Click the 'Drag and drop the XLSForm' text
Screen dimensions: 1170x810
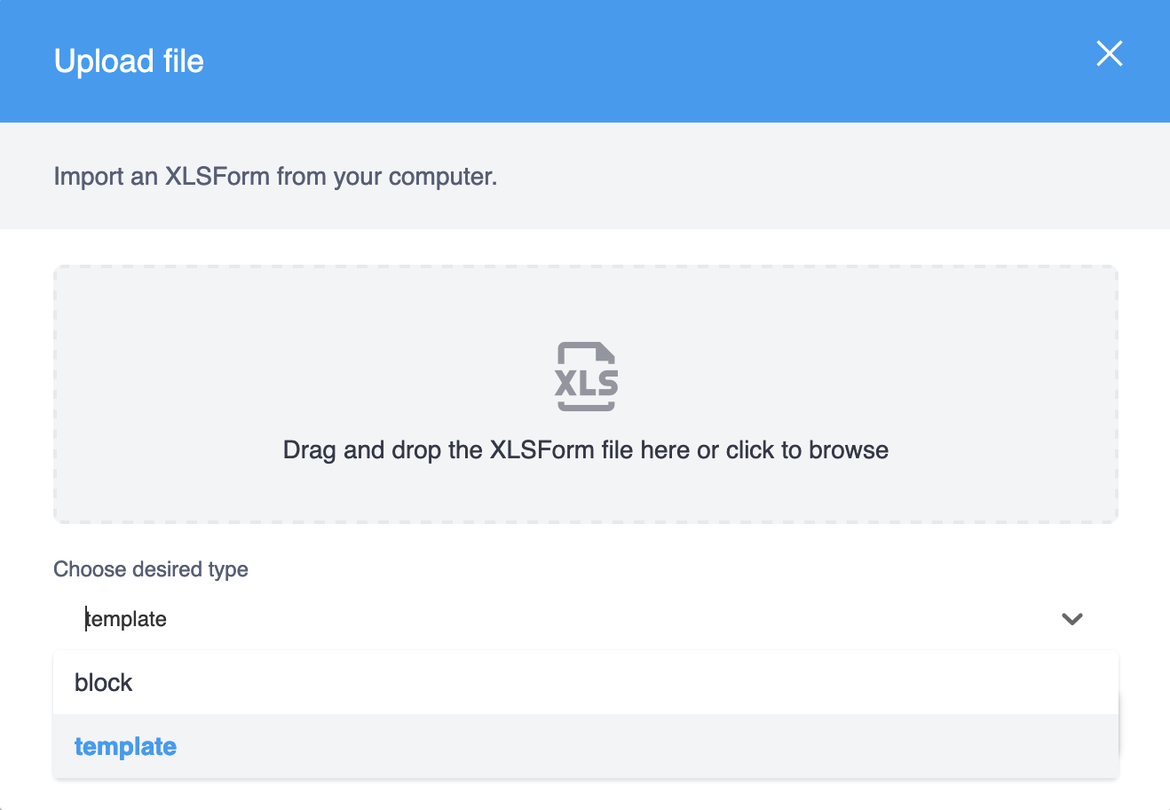[444, 450]
